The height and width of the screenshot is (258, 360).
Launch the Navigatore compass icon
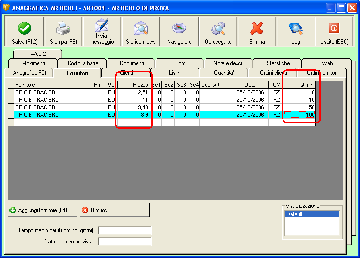[x=179, y=28]
